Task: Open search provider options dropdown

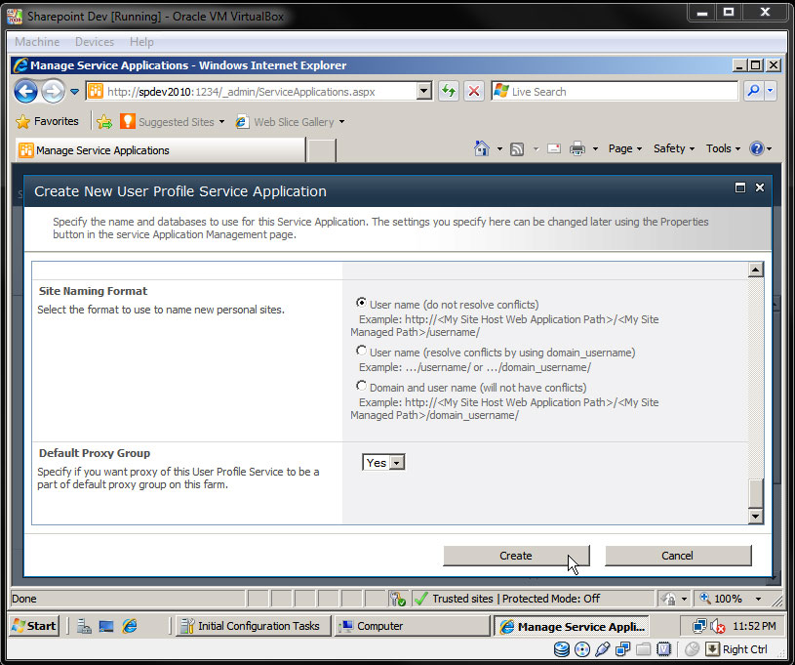Action: [771, 92]
